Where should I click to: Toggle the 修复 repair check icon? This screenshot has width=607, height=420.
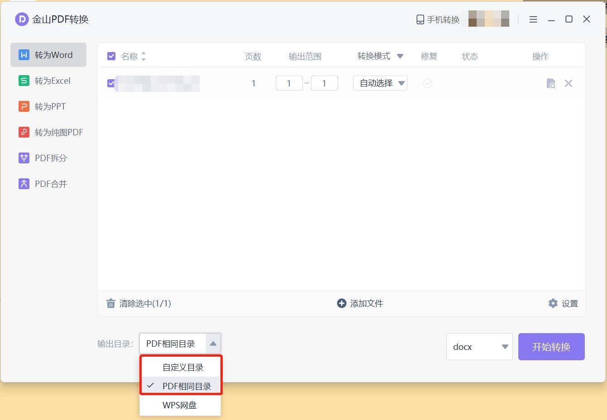click(428, 83)
